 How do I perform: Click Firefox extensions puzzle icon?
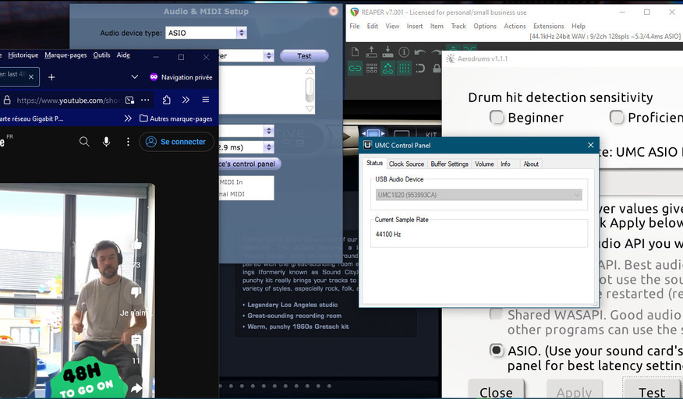[x=166, y=101]
